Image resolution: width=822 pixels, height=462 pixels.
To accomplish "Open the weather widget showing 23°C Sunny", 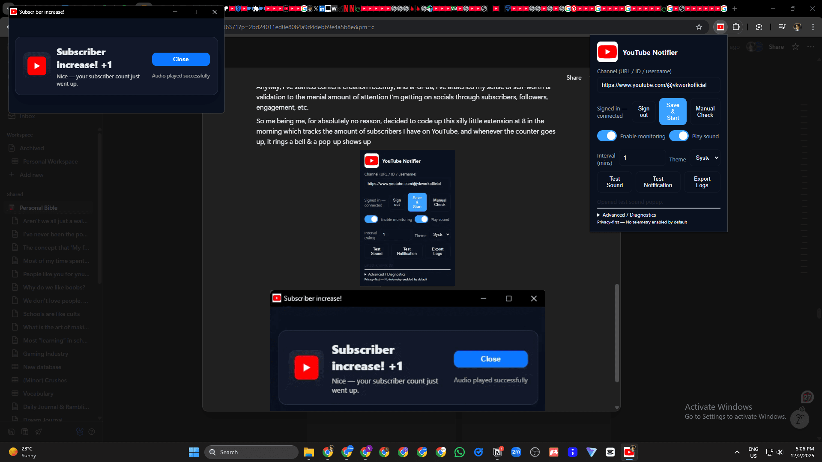I will (x=22, y=452).
